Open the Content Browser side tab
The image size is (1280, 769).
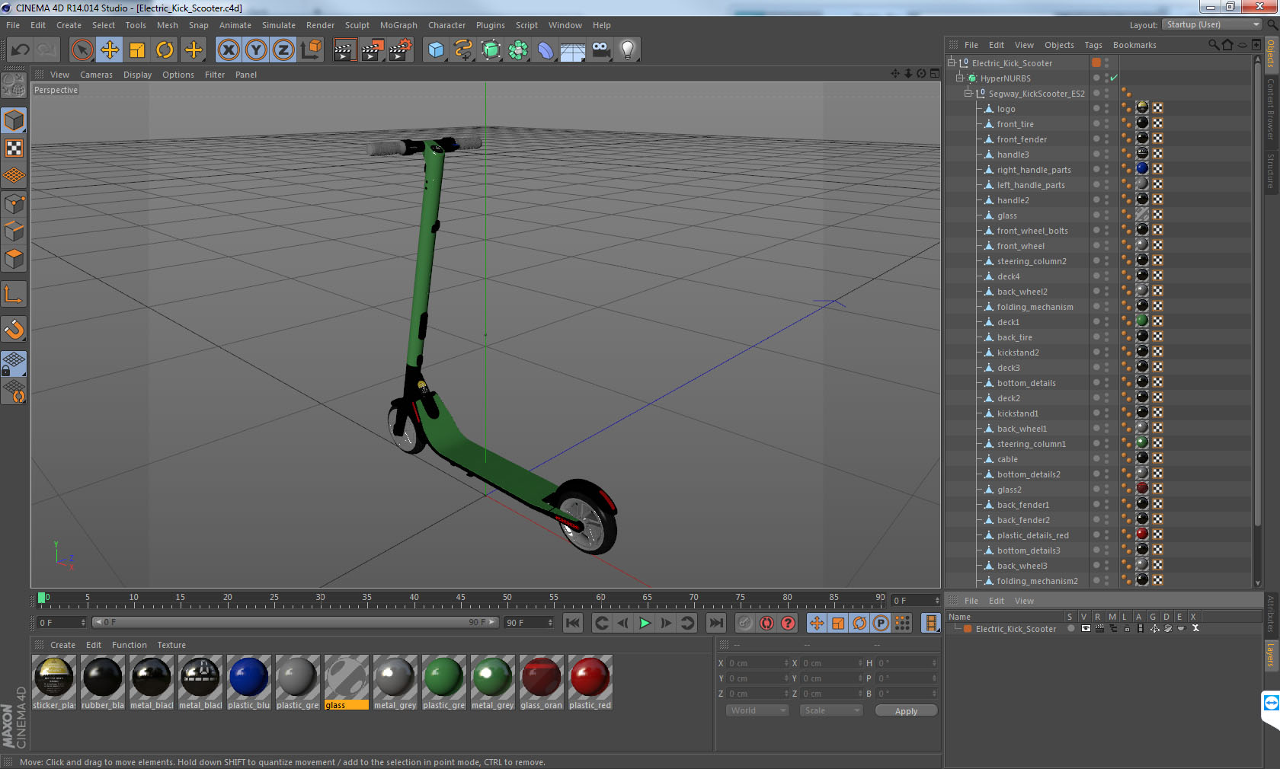point(1271,108)
